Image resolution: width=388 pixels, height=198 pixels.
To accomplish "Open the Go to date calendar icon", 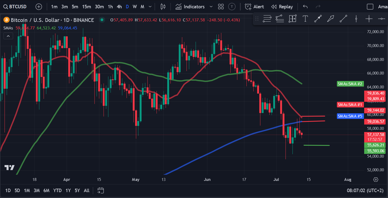I will point(101,191).
